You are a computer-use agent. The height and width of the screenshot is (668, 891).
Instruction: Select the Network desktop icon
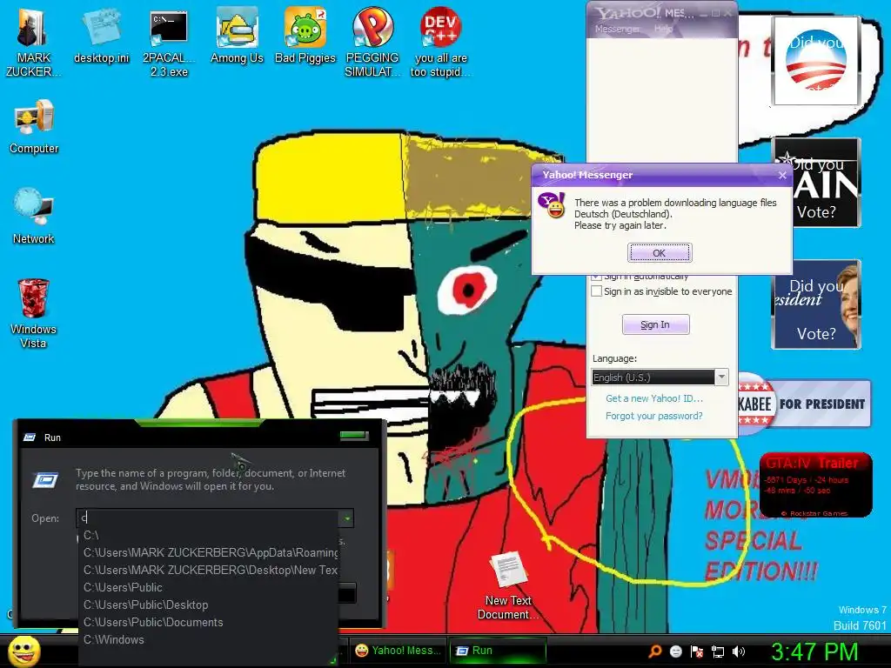(34, 217)
